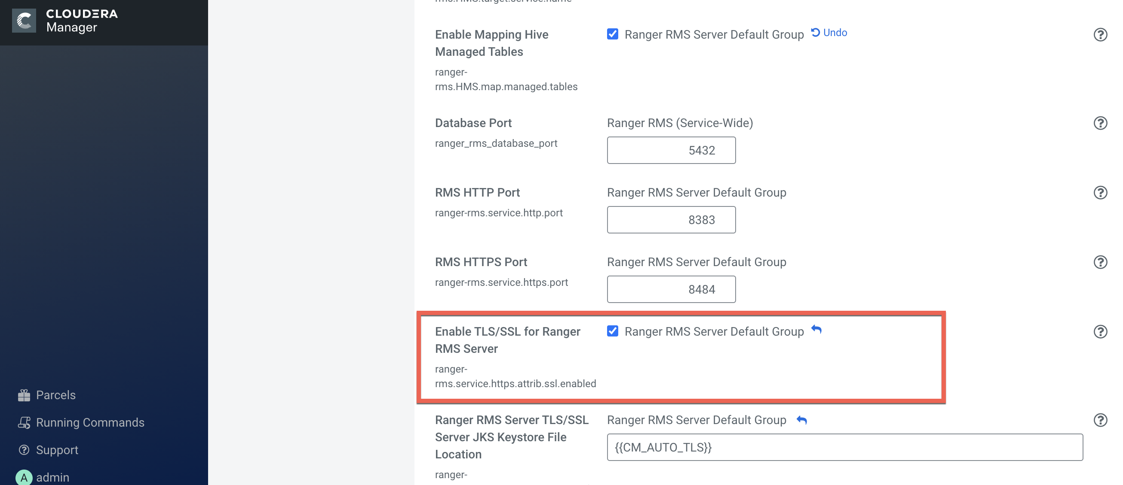Viewport: 1123px width, 485px height.
Task: Open help icon for Database Port
Action: [1100, 123]
